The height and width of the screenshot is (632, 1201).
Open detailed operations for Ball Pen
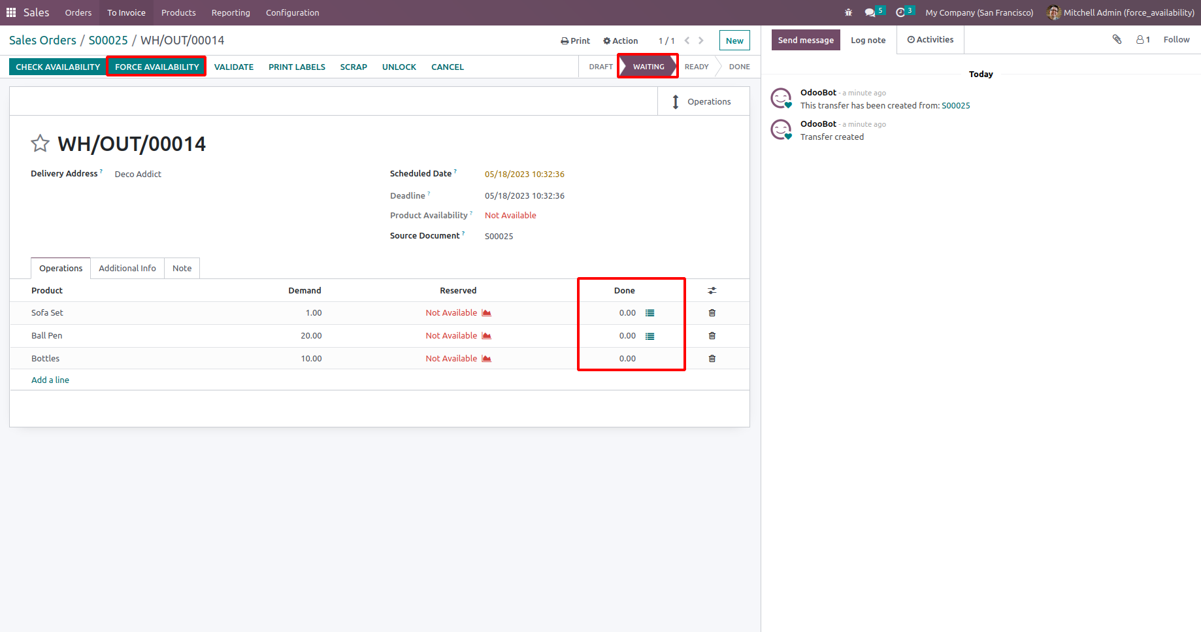[650, 336]
